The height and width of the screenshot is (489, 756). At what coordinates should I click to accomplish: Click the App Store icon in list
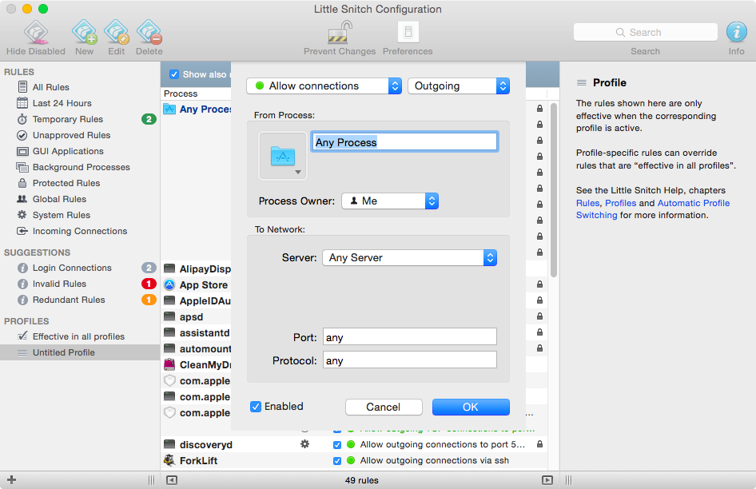(169, 284)
